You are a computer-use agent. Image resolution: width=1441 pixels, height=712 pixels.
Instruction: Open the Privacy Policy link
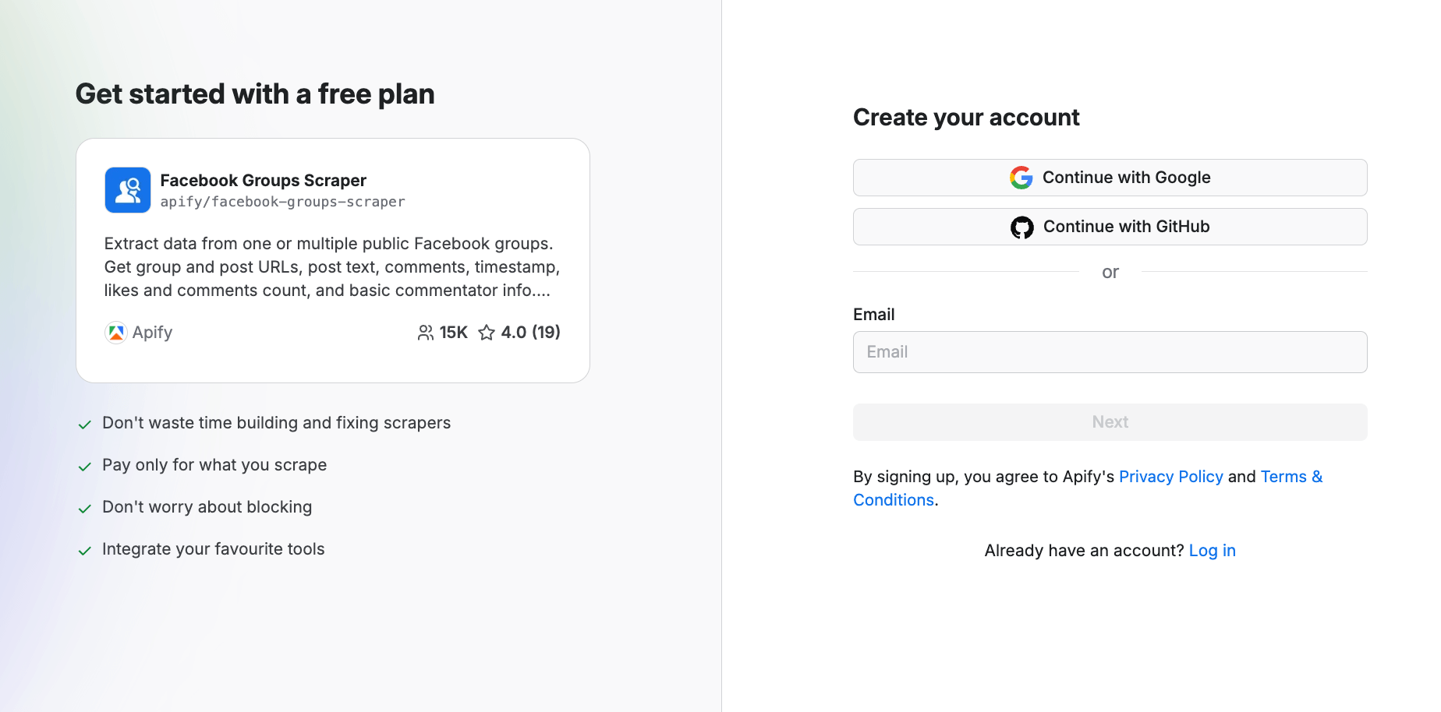pos(1170,476)
